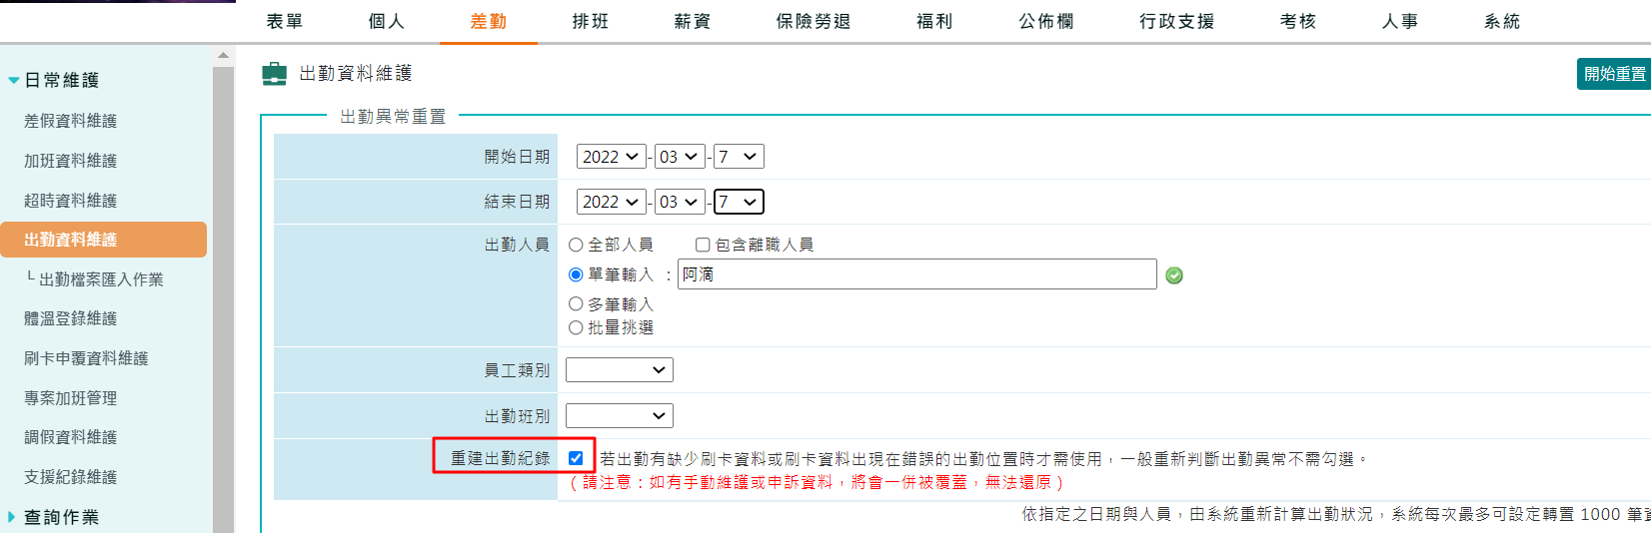Select the 全部人員 radio button

pos(576,245)
